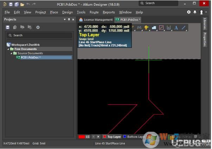Image resolution: width=212 pixels, height=149 pixels.
Task: Open the user account icon
Action: (x=201, y=12)
